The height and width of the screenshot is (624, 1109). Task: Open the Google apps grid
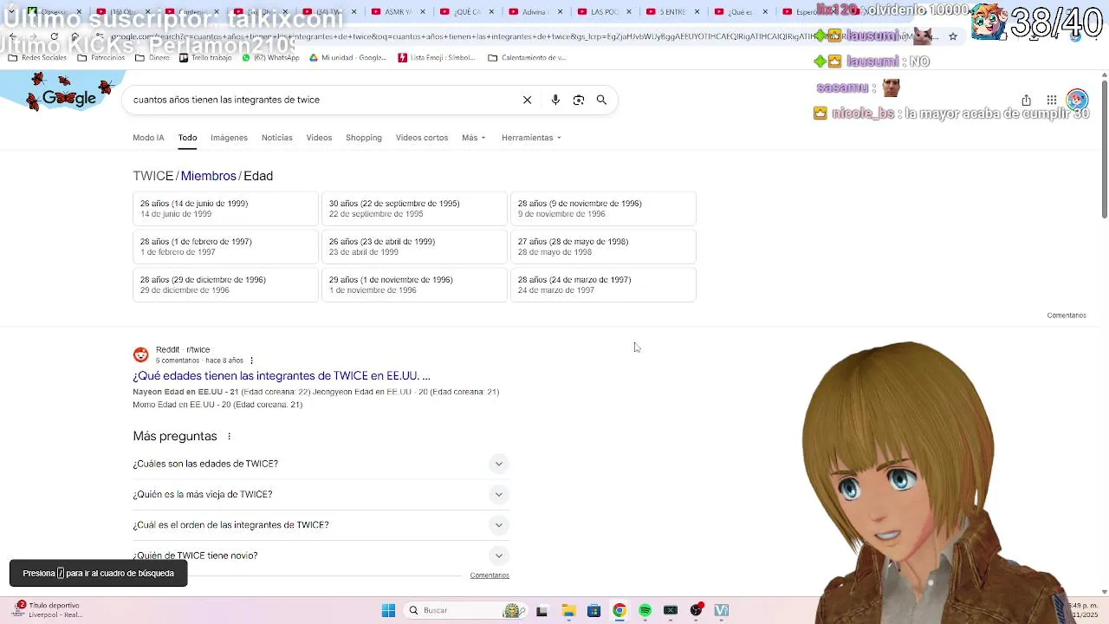(1051, 100)
